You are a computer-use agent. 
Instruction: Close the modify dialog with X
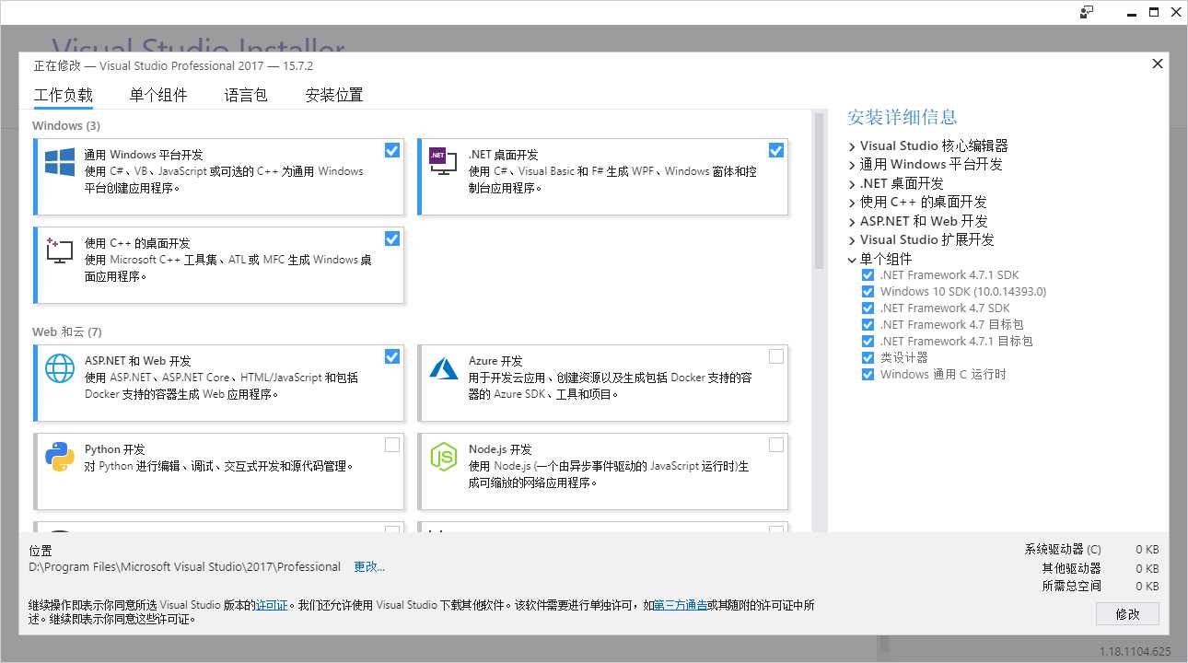click(1158, 64)
